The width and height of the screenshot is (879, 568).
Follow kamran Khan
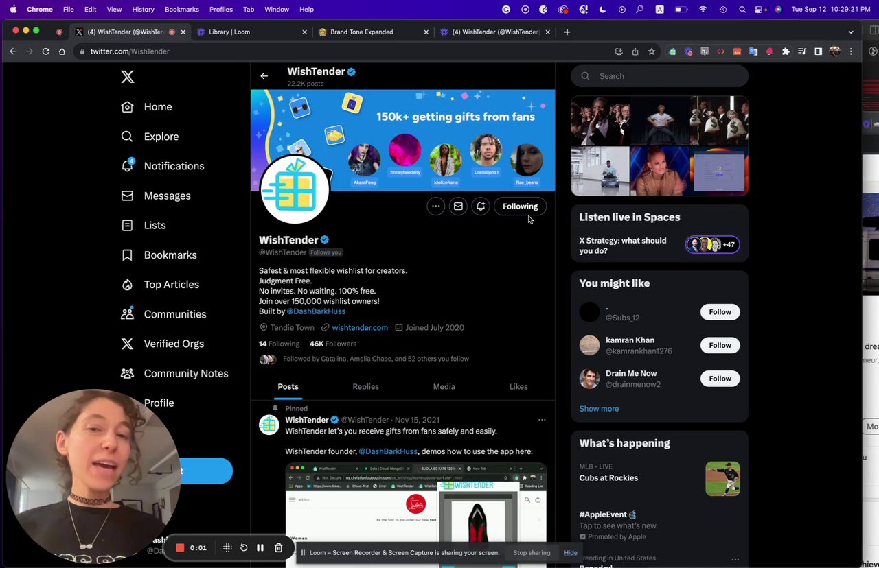click(720, 345)
